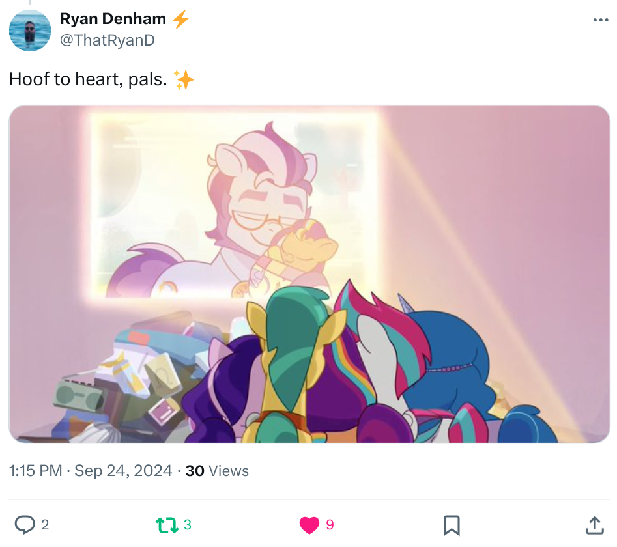Click the like count number 9
The width and height of the screenshot is (617, 547).
coord(330,525)
